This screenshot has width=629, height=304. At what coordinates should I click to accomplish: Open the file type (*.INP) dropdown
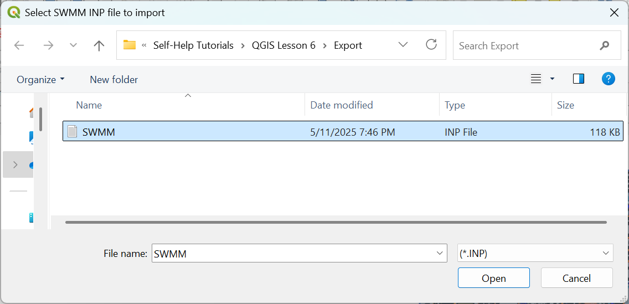coord(605,253)
